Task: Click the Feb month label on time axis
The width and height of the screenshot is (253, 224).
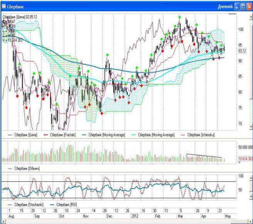Action: point(157,216)
